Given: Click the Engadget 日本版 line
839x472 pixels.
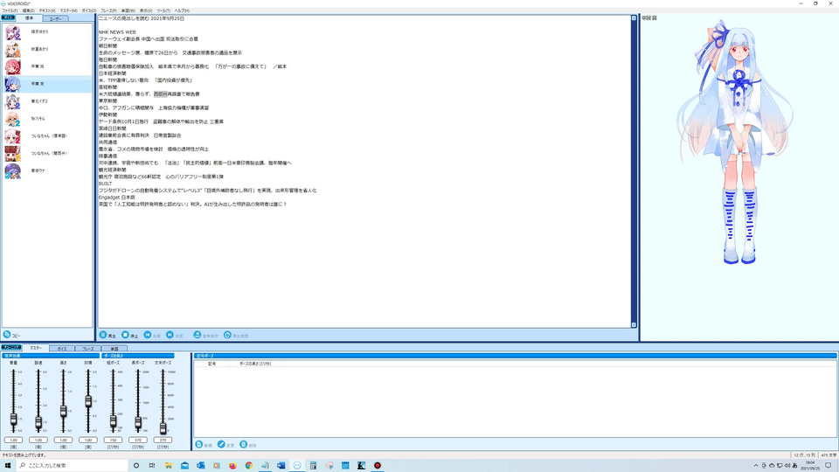Looking at the screenshot, I should (116, 198).
